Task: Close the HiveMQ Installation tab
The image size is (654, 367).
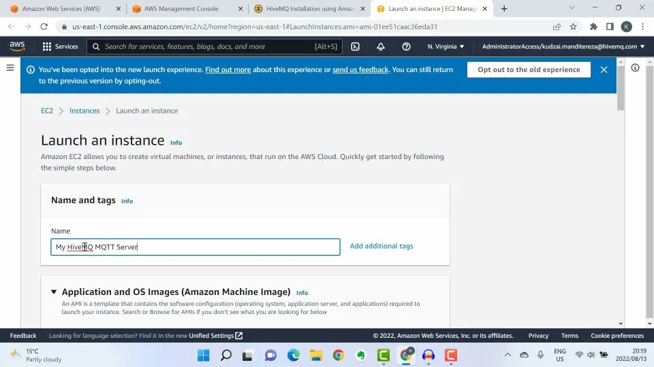Action: coord(362,8)
